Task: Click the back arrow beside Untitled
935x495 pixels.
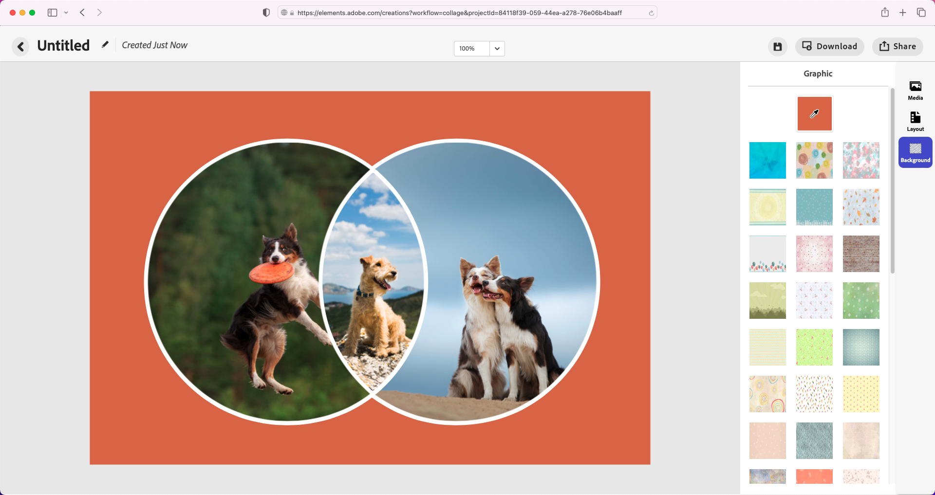Action: (20, 47)
